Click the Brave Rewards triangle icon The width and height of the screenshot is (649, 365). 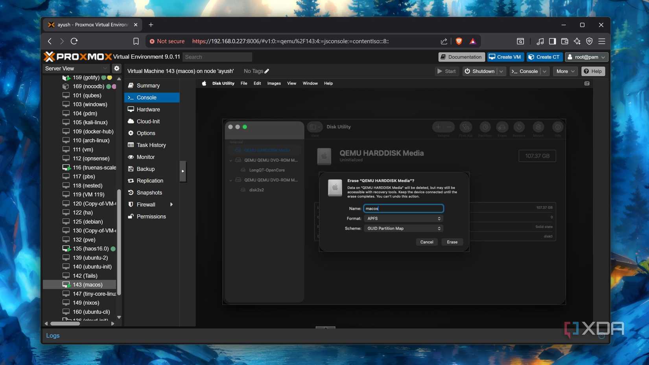(473, 41)
